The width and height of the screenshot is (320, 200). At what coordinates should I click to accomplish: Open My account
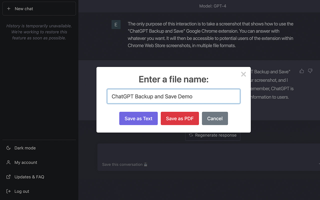[x=39, y=162]
